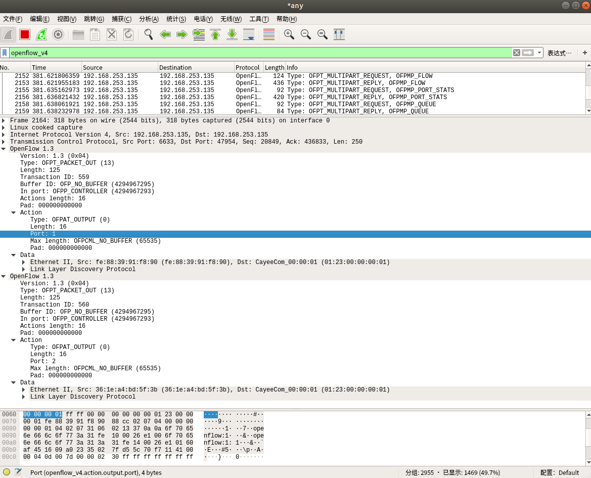Image resolution: width=591 pixels, height=478 pixels.
Task: Zoom in the main window text
Action: pos(289,35)
